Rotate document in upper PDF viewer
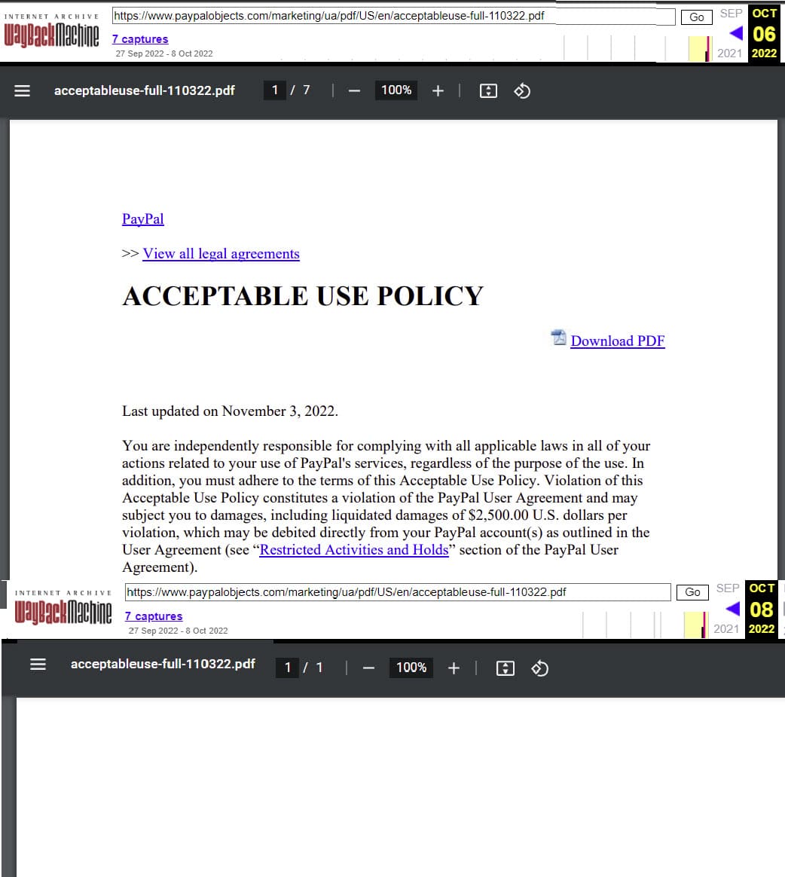 tap(521, 90)
